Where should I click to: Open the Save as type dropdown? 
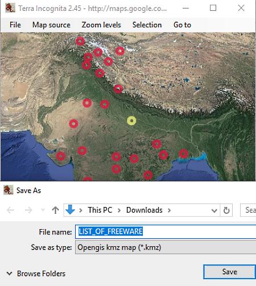click(x=166, y=247)
